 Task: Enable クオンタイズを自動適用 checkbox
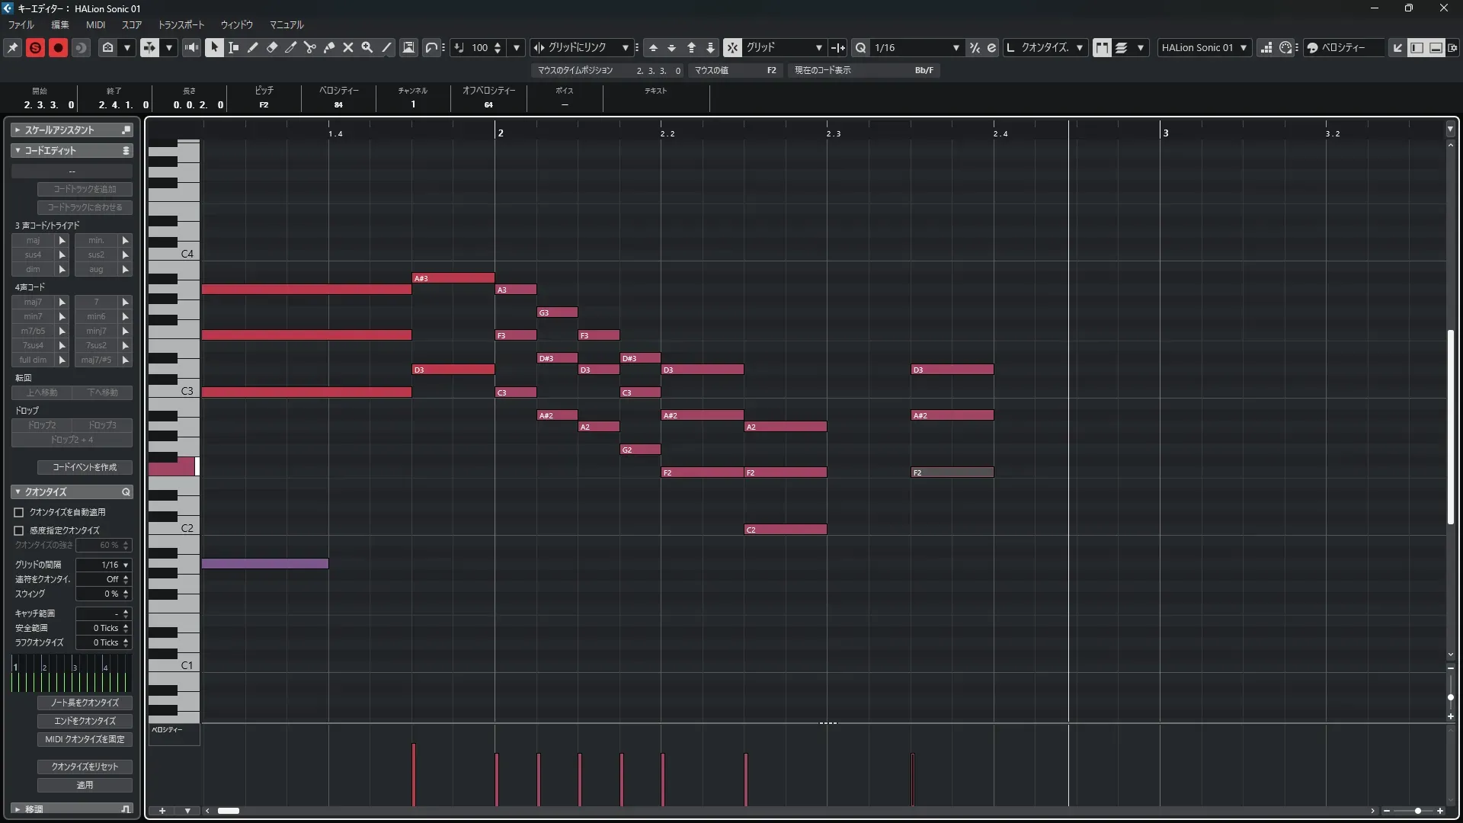[19, 513]
